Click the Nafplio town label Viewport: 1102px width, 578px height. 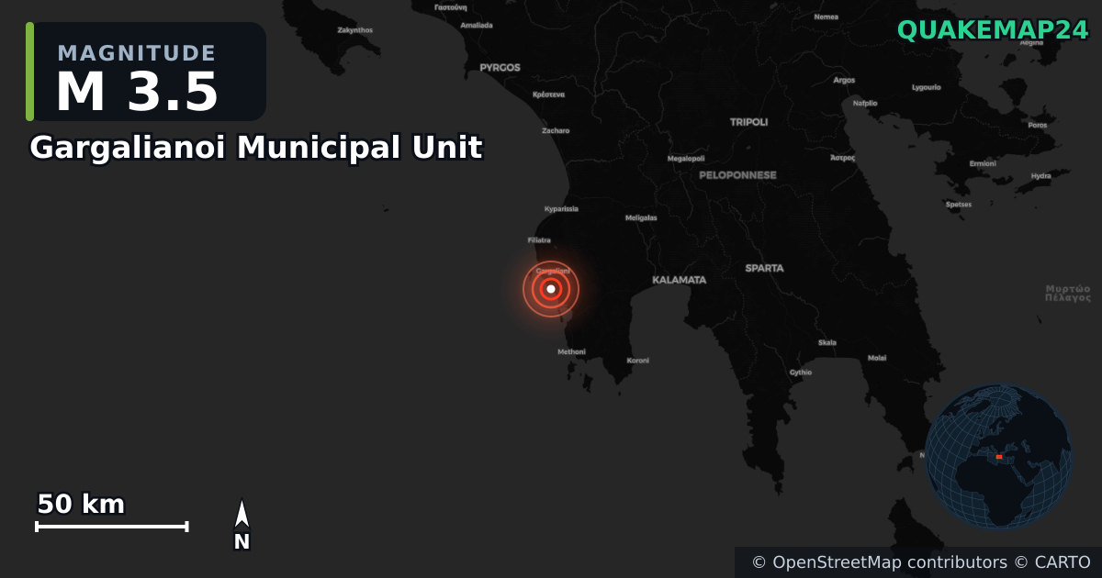(x=865, y=103)
